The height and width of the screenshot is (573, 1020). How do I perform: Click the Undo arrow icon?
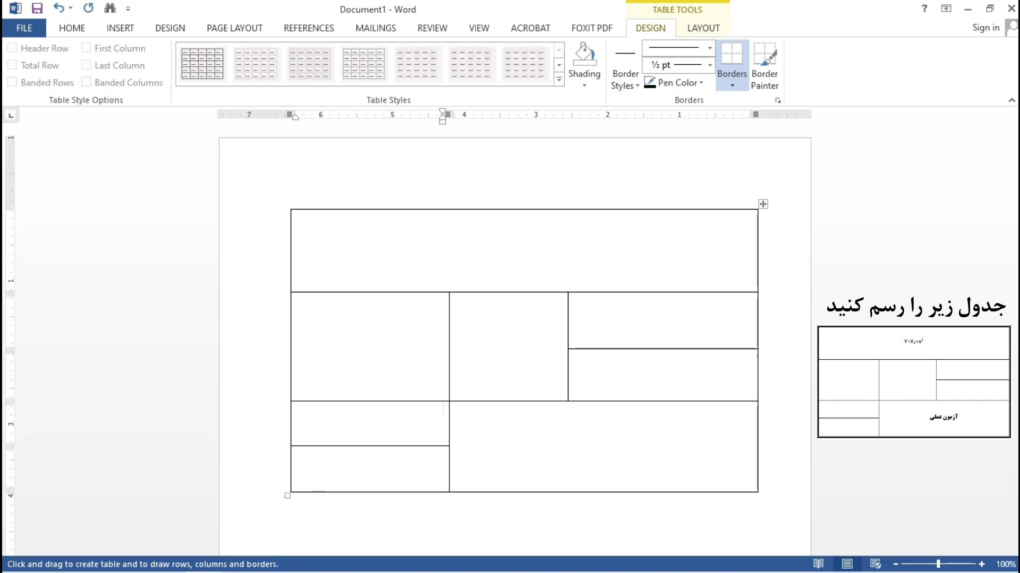pos(58,8)
